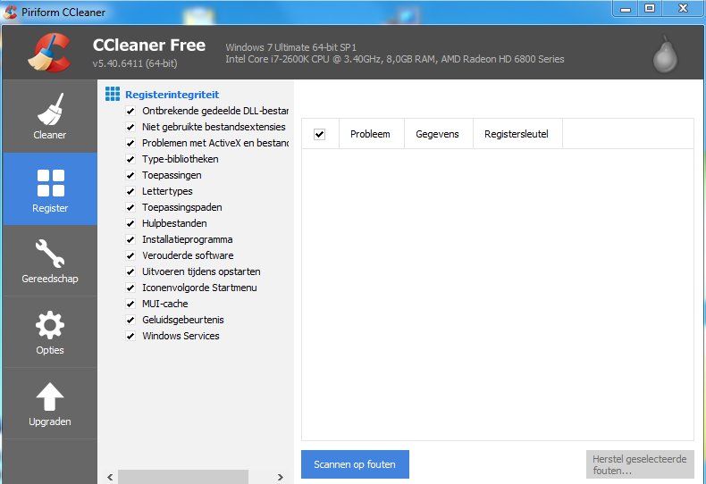
Task: Toggle select-all checkbox in results header
Action: [x=319, y=134]
